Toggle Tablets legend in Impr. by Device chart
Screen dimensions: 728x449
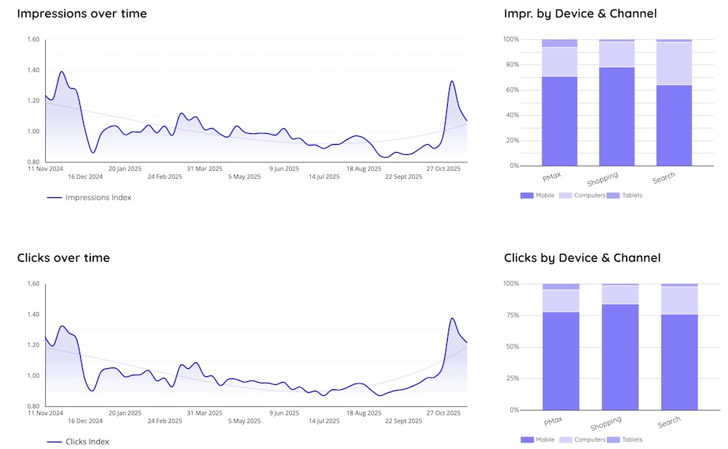point(626,195)
